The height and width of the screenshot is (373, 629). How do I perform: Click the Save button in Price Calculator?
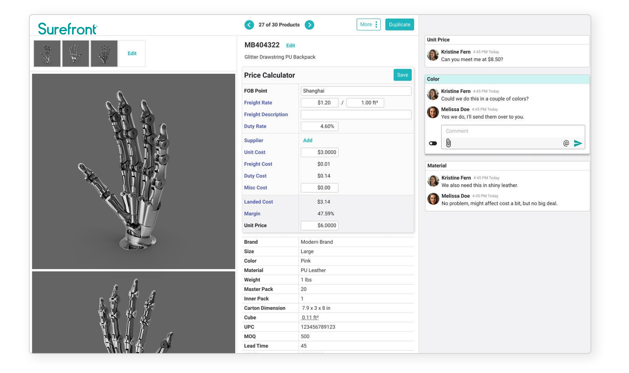coord(402,75)
